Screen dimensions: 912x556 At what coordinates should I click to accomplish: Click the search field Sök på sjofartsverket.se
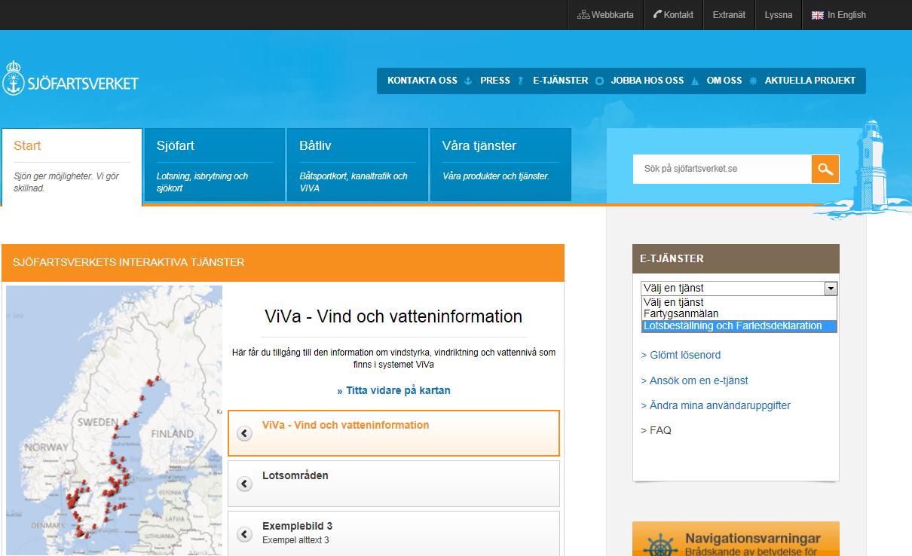[x=722, y=169]
